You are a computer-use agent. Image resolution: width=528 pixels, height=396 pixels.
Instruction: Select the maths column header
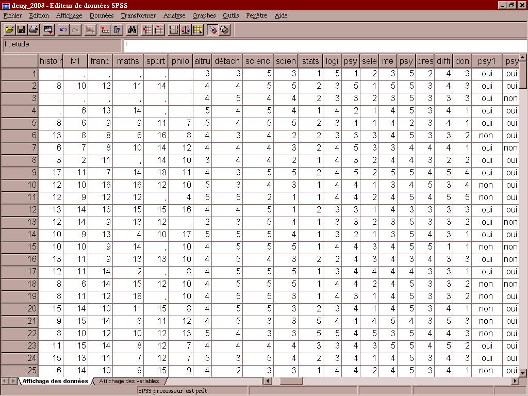tap(128, 61)
